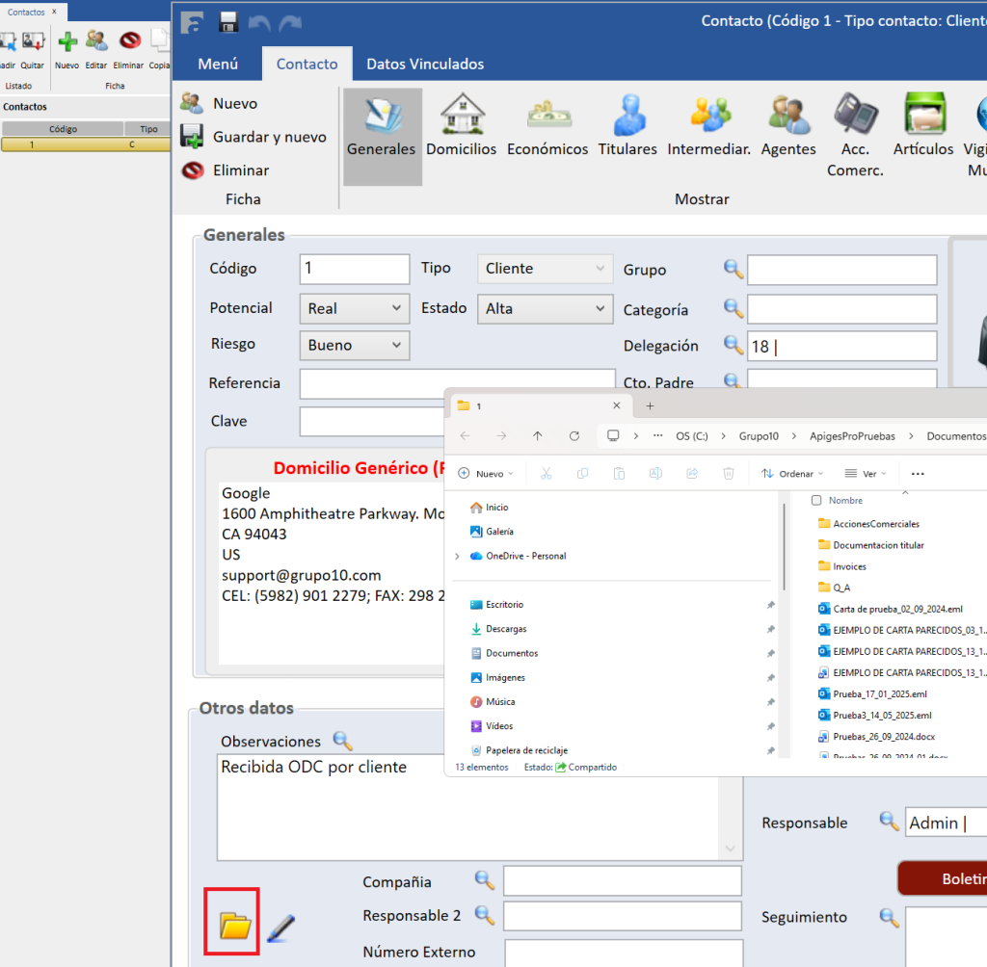Click the blue pen edit icon
Viewport: 987px width, 967px height.
tap(280, 928)
